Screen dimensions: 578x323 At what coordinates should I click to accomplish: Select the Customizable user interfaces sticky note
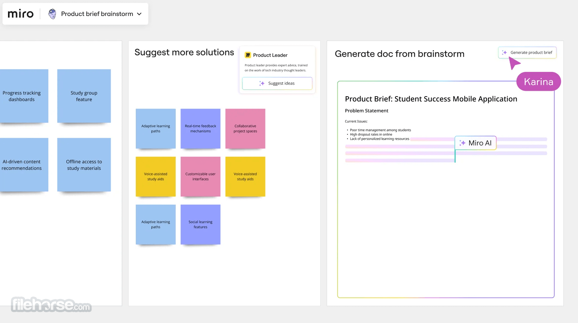tap(200, 176)
